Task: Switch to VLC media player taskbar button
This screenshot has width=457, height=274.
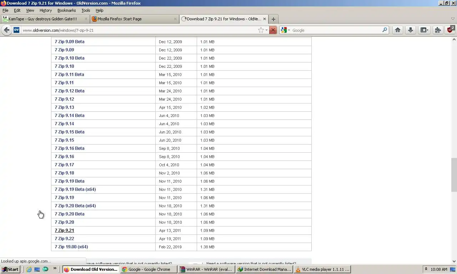Action: pyautogui.click(x=322, y=269)
